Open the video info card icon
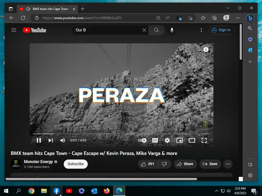 point(206,50)
